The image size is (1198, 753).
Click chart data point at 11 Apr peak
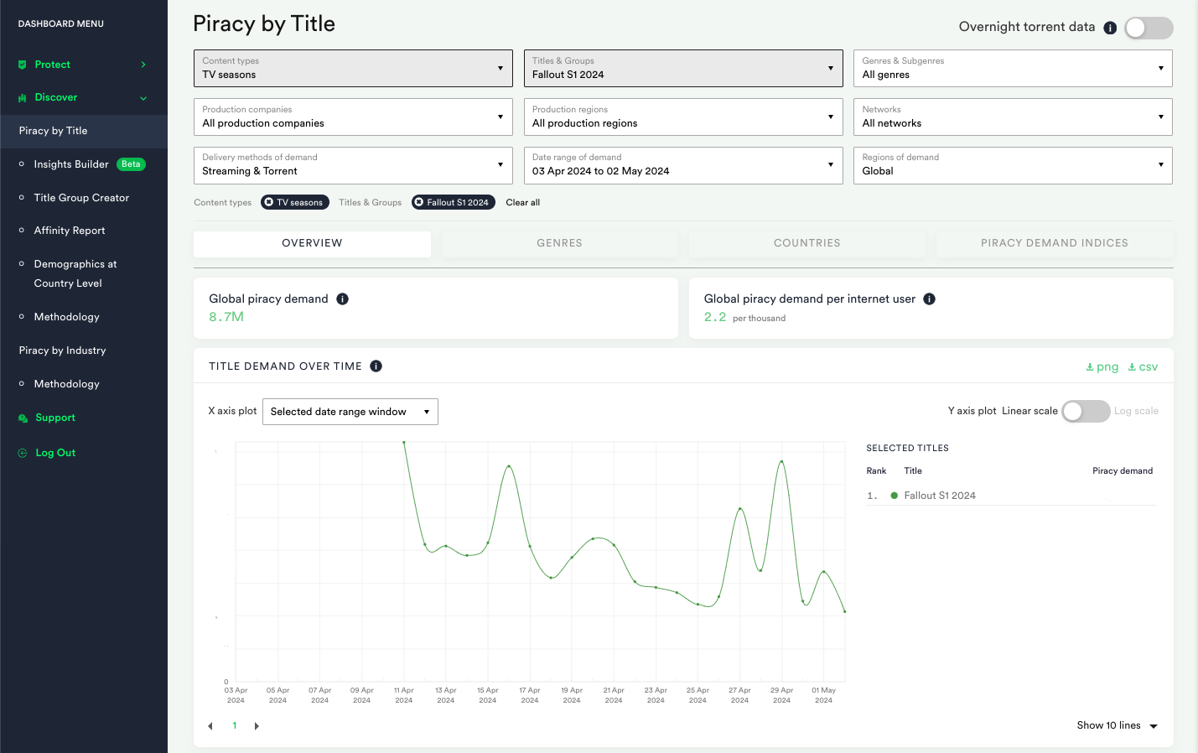(x=404, y=442)
